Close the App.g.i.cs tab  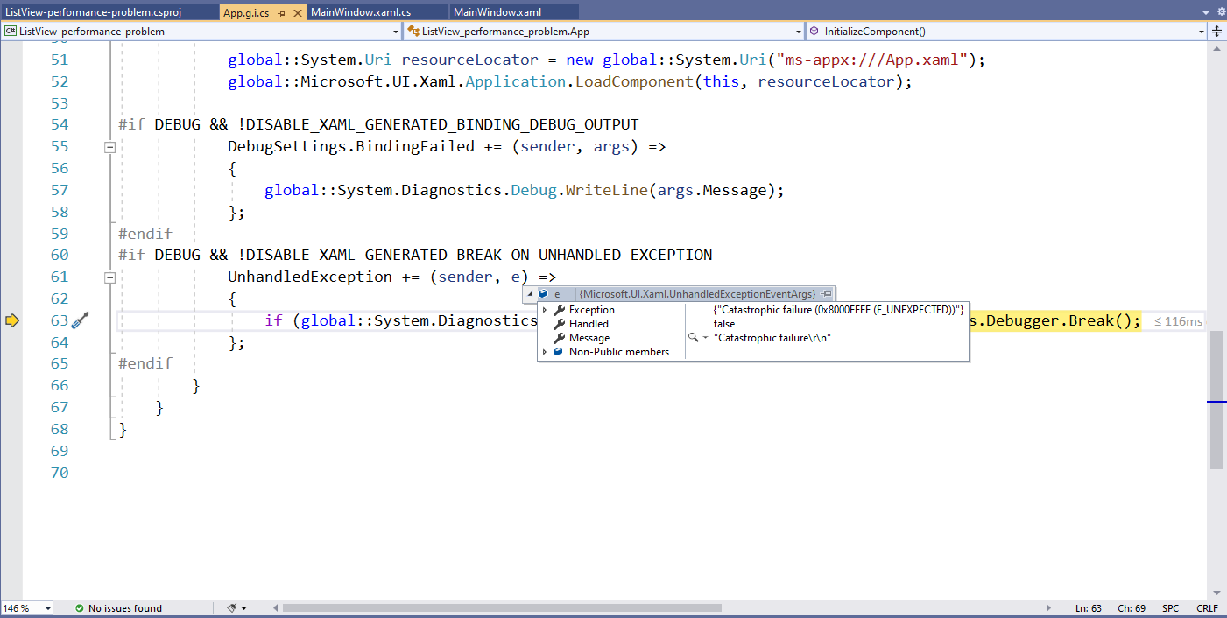[297, 13]
